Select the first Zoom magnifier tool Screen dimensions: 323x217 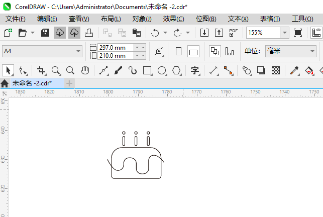point(56,70)
